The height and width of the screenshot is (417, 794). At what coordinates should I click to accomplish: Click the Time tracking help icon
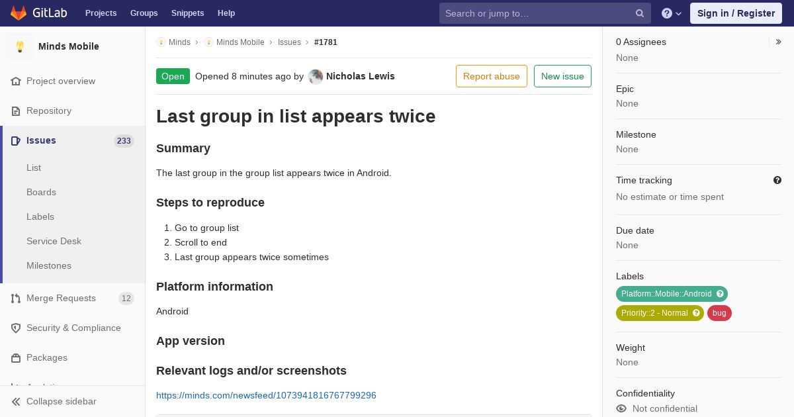coord(777,180)
